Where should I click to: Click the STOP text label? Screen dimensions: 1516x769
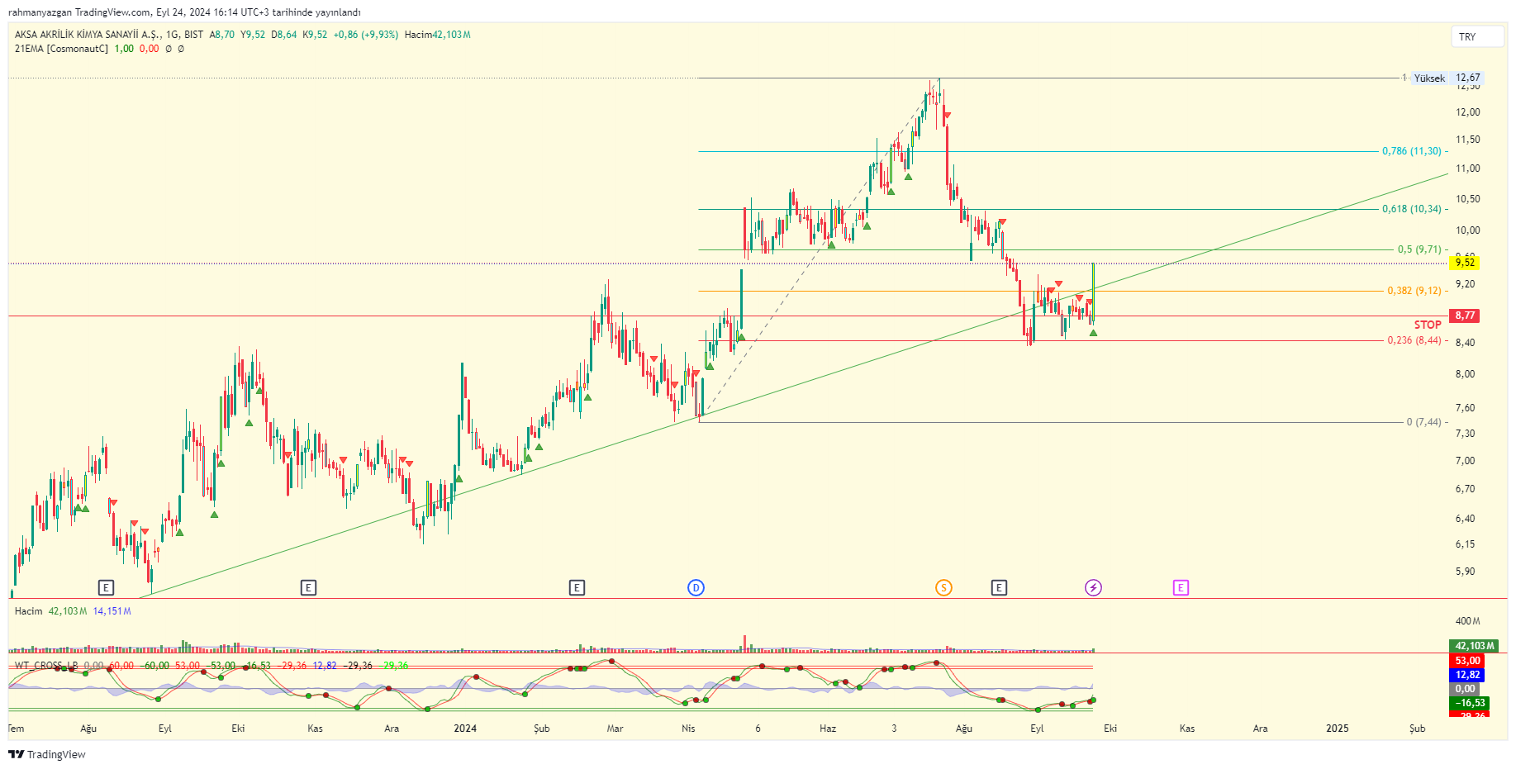point(1428,325)
